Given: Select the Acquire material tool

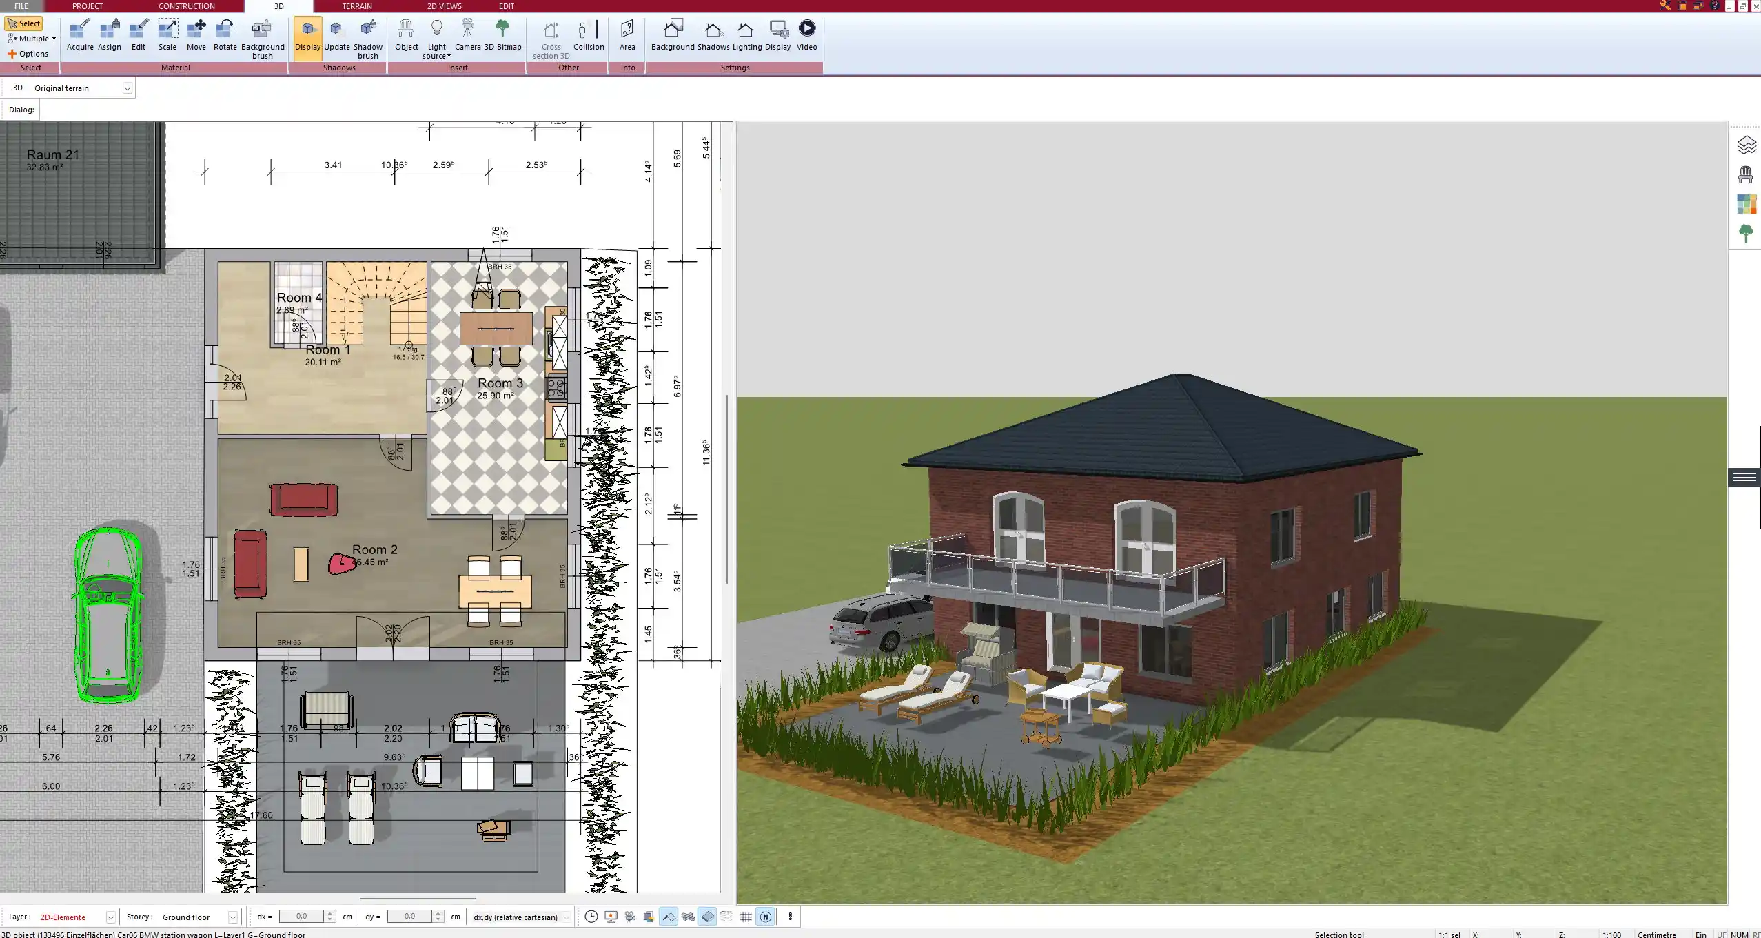Looking at the screenshot, I should 80,36.
